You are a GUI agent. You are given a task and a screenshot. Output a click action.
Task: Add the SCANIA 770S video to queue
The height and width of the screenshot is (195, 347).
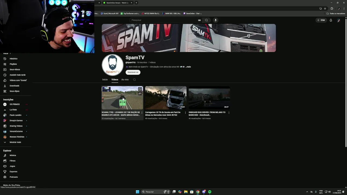pyautogui.click(x=140, y=93)
